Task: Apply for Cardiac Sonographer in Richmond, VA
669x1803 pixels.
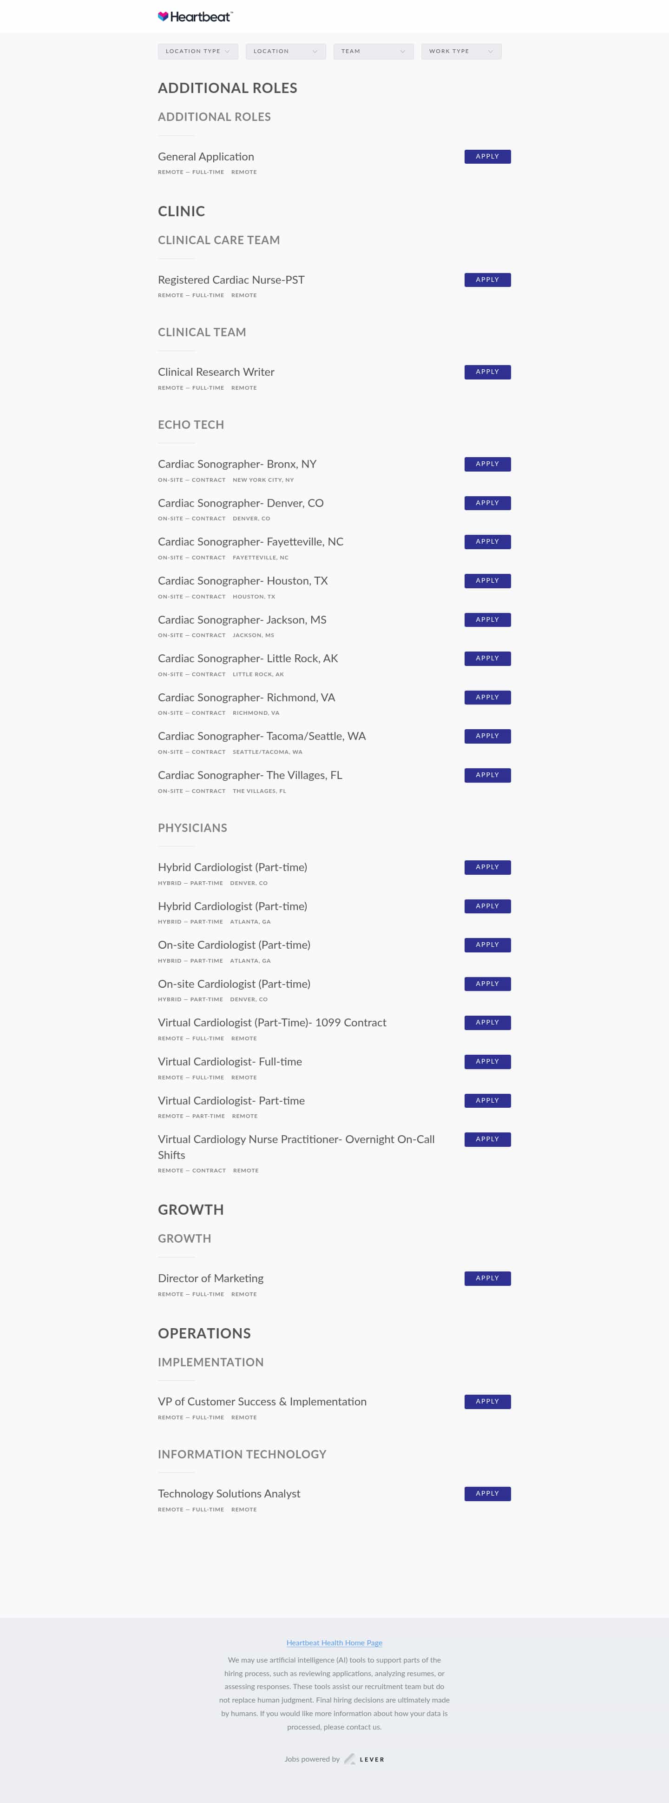Action: [x=486, y=697]
